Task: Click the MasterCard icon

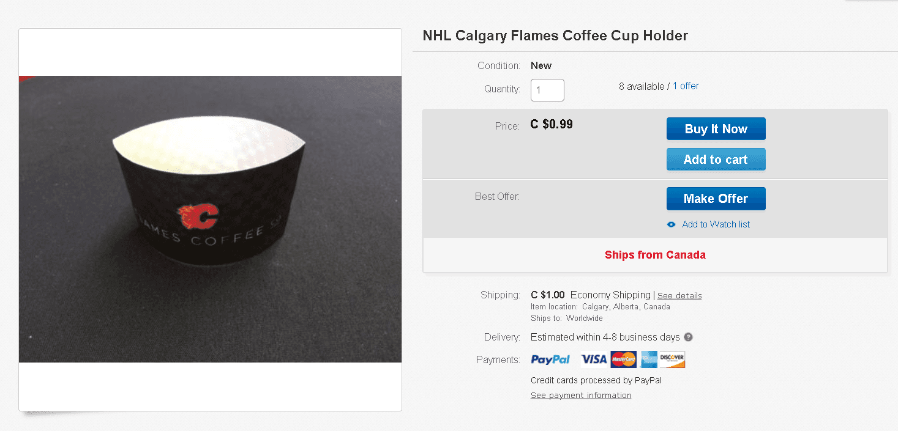Action: pyautogui.click(x=623, y=359)
